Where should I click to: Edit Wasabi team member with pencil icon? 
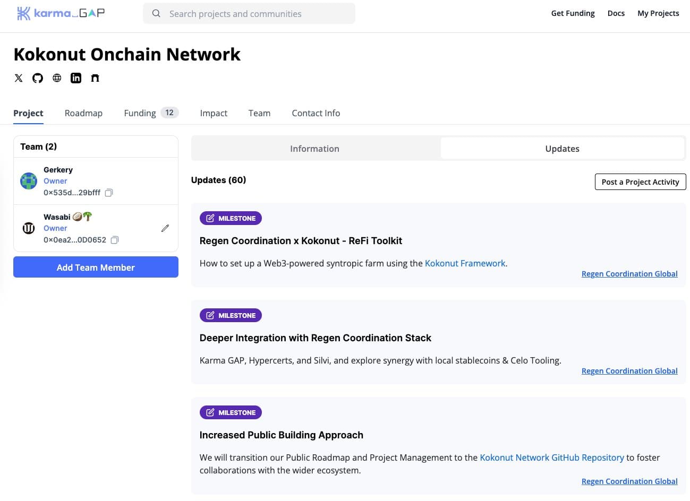tap(165, 228)
